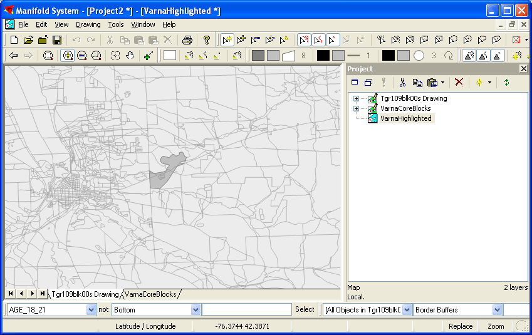Toggle Replace mode in status bar
Image resolution: width=532 pixels, height=335 pixels.
[461, 326]
